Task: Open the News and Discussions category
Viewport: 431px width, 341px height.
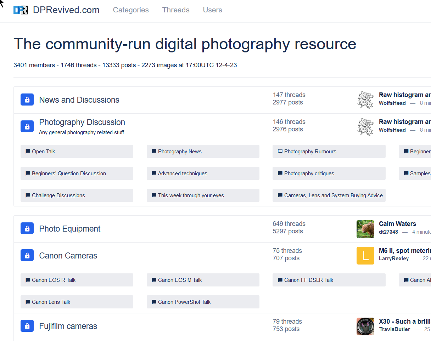Action: 79,100
